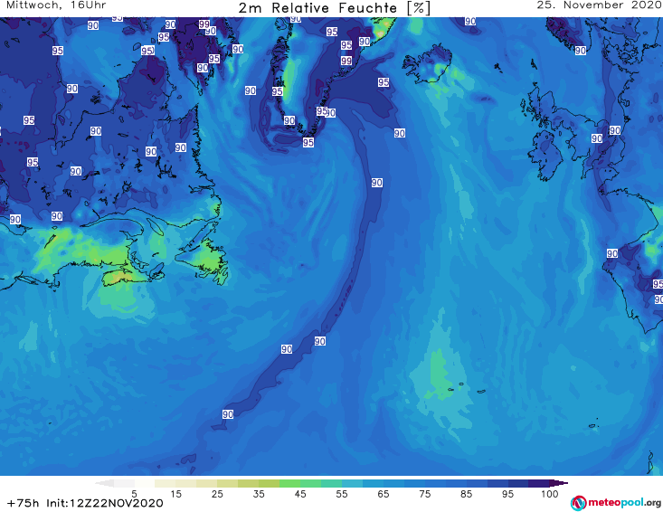Viewport: 663px width, 512px height.
Task: Select the title '2m Relative Feuchte [%]'
Action: (x=334, y=8)
